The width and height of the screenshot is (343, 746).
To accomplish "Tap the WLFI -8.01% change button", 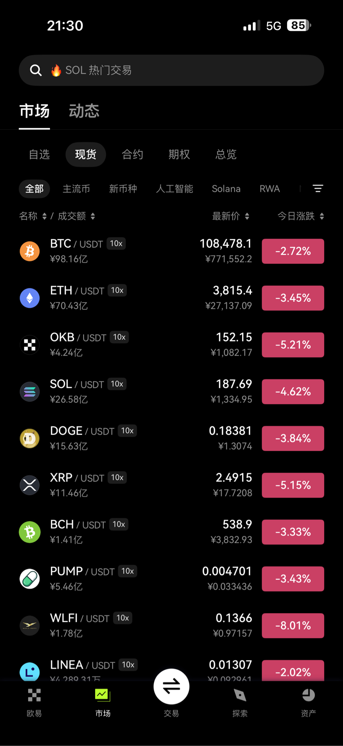I will pyautogui.click(x=293, y=626).
